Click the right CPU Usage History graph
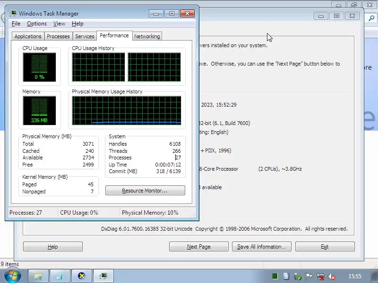 coord(155,67)
